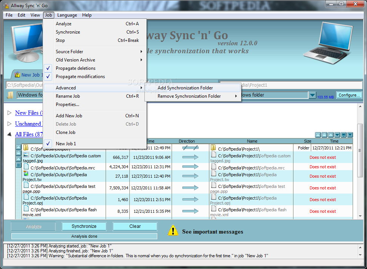Open the Help menu
Screen dimensions: 367x269
pos(87,15)
